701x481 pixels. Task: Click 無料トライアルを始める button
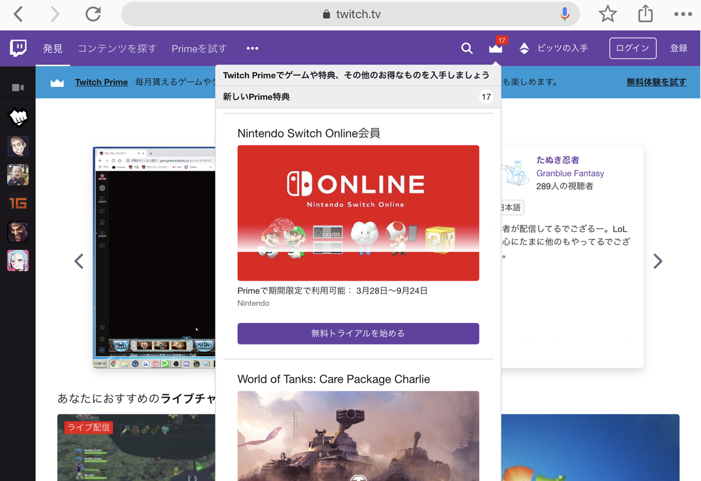(x=358, y=334)
